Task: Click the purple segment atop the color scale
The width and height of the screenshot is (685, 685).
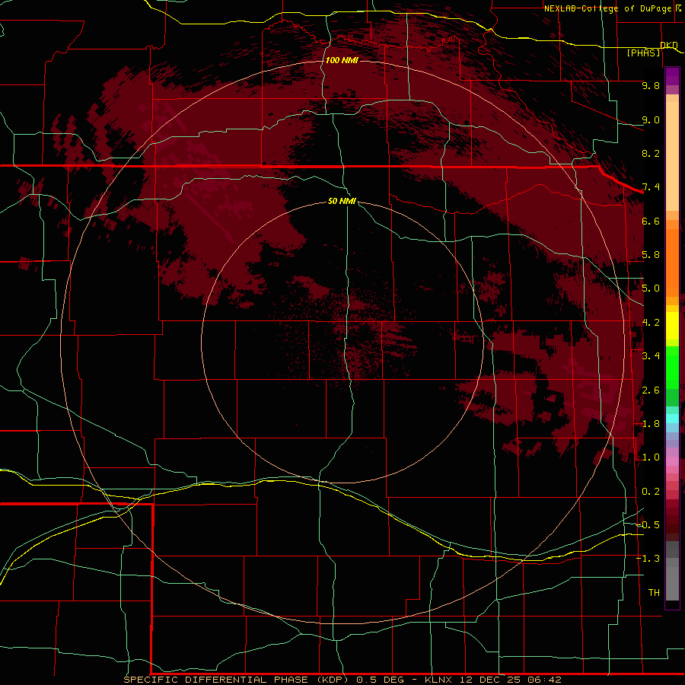Action: pyautogui.click(x=672, y=77)
